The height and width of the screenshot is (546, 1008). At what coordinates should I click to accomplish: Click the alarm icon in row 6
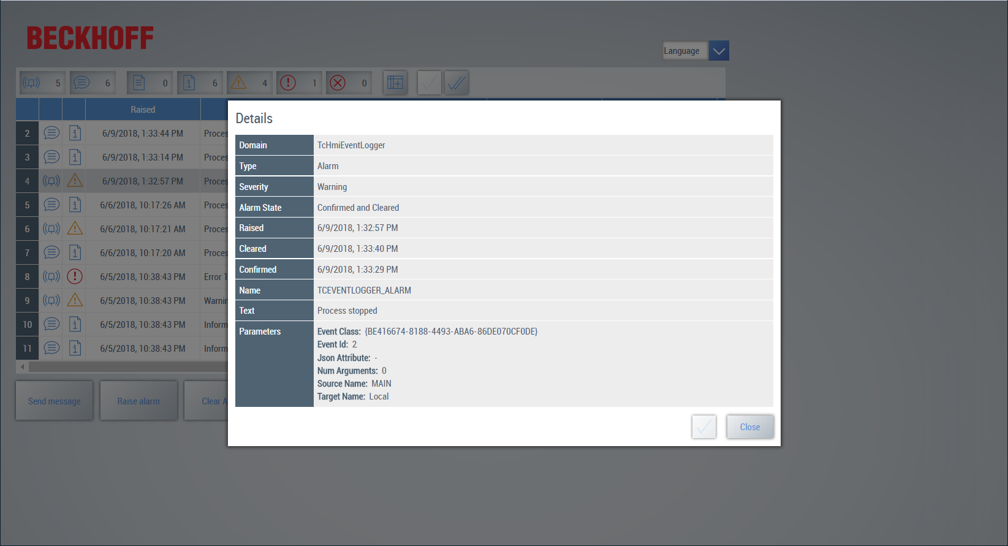pyautogui.click(x=51, y=229)
